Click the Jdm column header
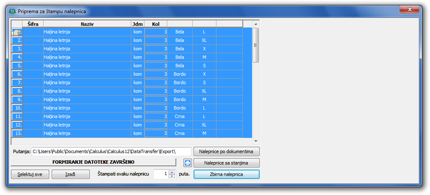The height and width of the screenshot is (195, 430). click(138, 24)
